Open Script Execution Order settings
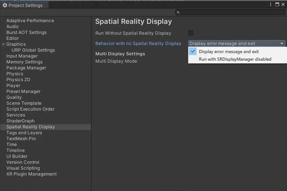Image resolution: width=287 pixels, height=191 pixels. 30,109
